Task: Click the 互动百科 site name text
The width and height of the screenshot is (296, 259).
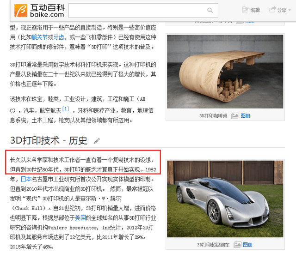Action: point(47,6)
